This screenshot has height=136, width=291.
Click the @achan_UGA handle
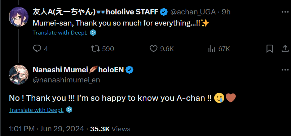tap(193, 12)
